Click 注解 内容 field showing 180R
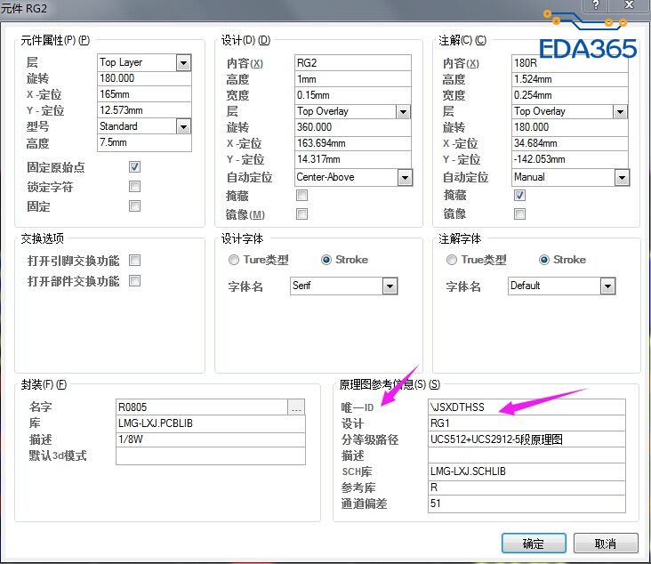This screenshot has height=564, width=651. [569, 63]
